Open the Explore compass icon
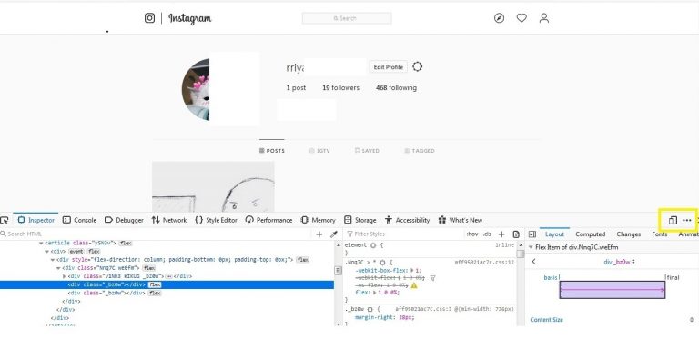This screenshot has height=339, width=699. tap(500, 18)
